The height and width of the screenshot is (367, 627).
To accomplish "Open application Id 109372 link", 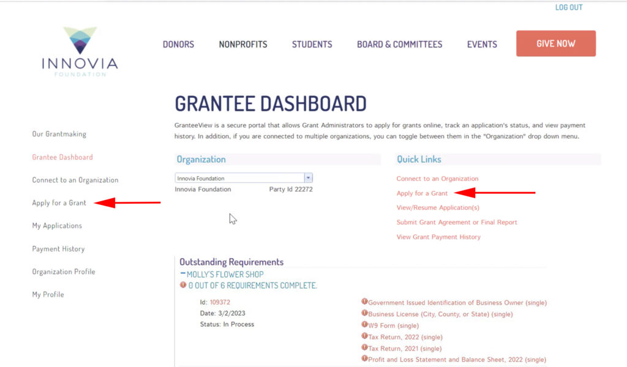I will [220, 302].
